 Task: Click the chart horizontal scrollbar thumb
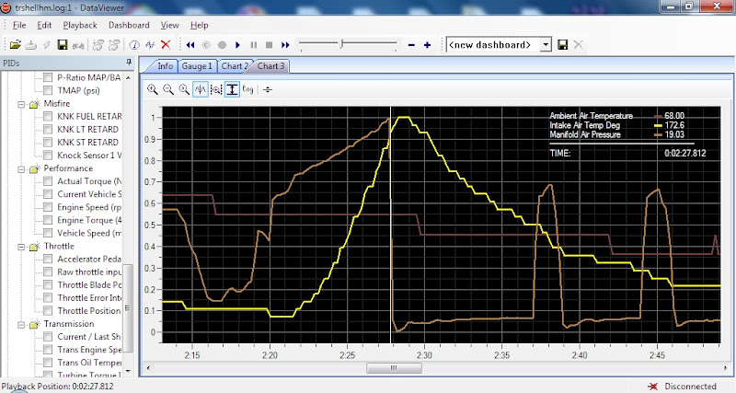[393, 368]
